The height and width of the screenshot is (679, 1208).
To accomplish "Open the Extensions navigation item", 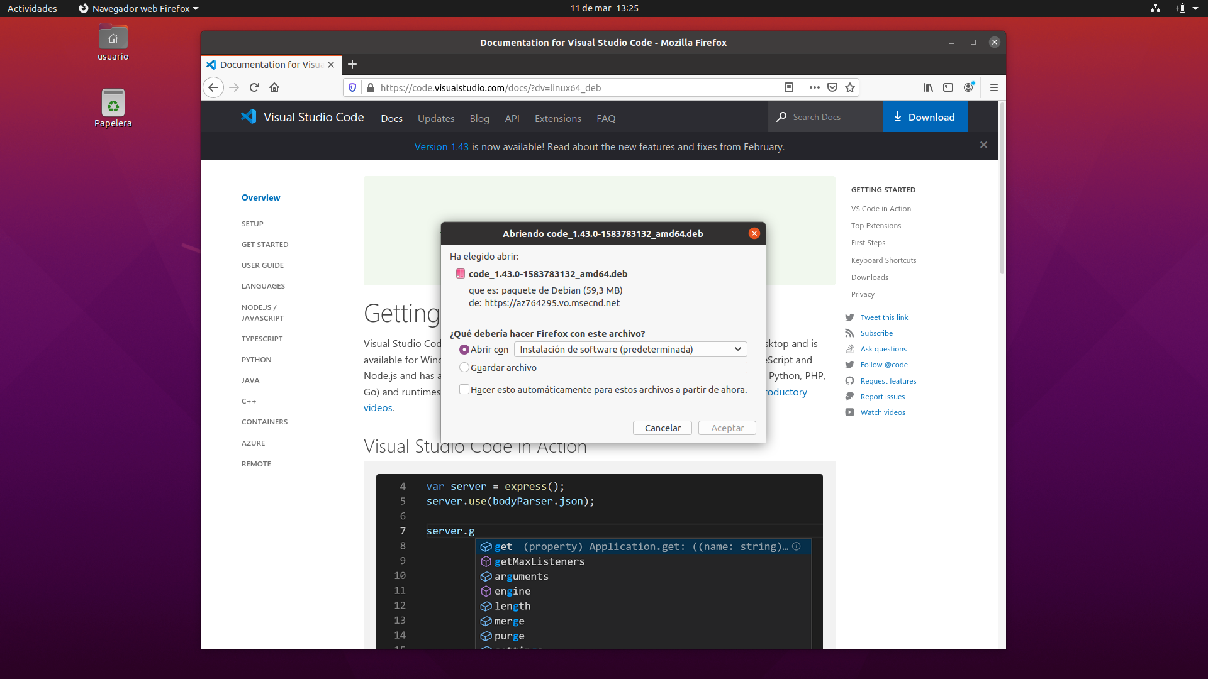I will coord(558,118).
